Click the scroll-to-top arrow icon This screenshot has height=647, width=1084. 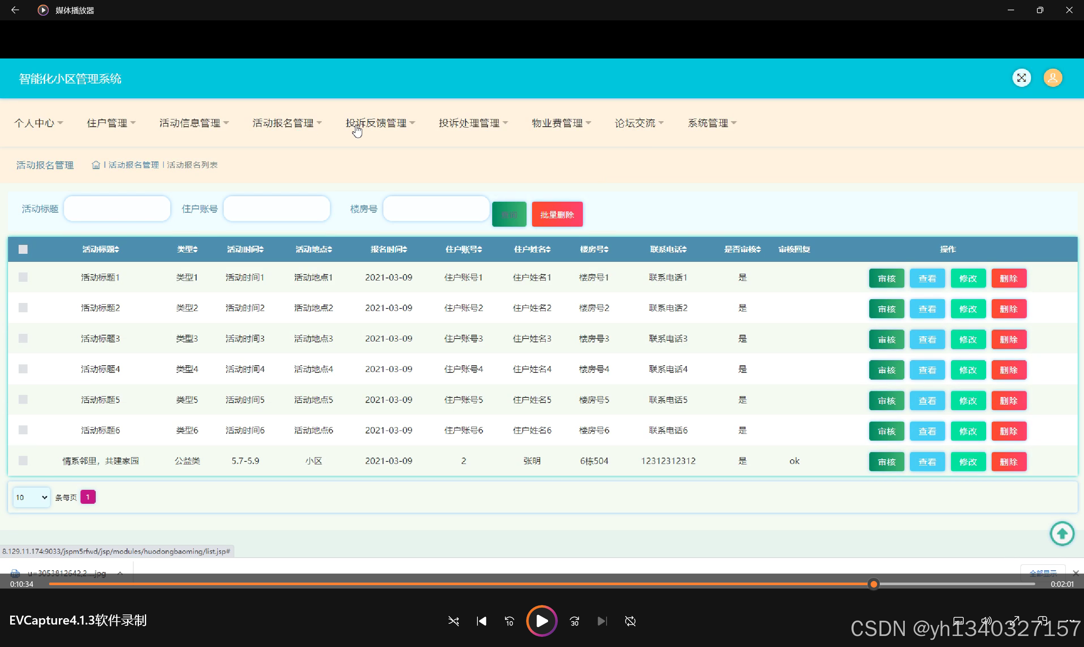[x=1062, y=533]
